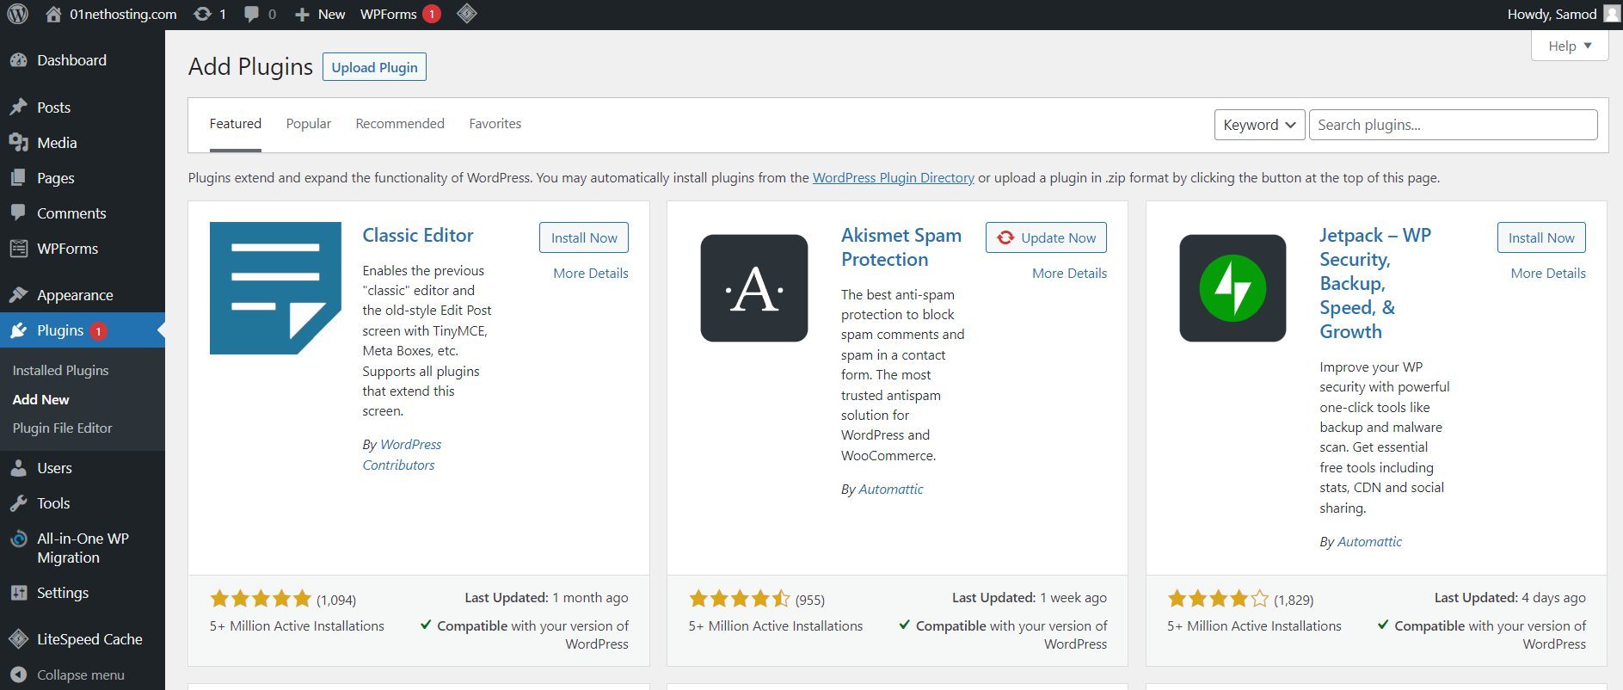
Task: Click the Classic Editor plugin icon
Action: (275, 288)
